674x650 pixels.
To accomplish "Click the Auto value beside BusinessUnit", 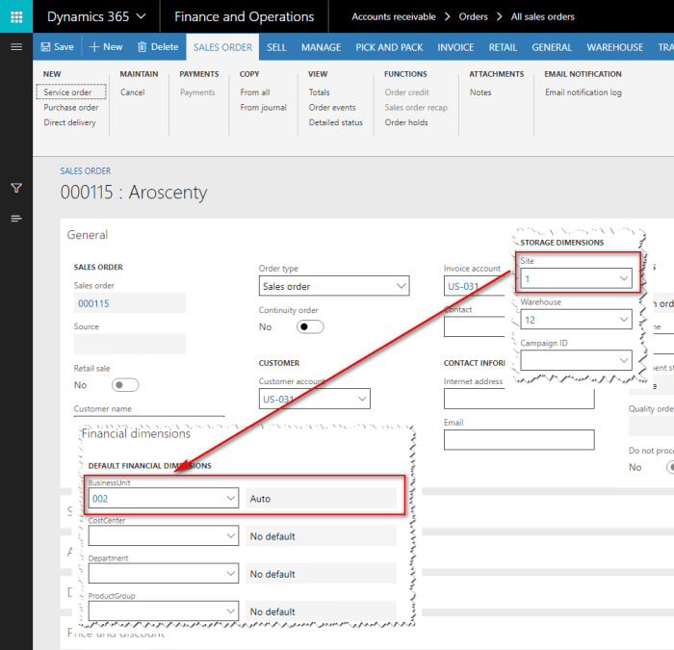I will pyautogui.click(x=321, y=498).
